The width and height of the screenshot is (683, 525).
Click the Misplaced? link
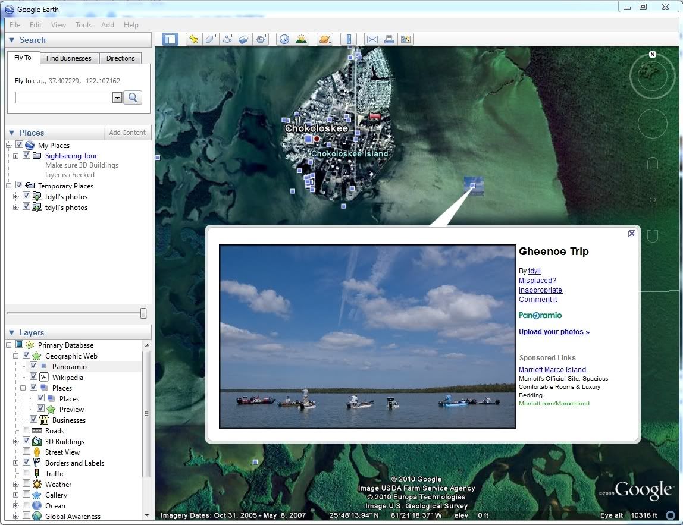point(537,281)
